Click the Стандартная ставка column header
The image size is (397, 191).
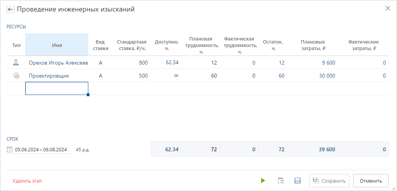(131, 45)
